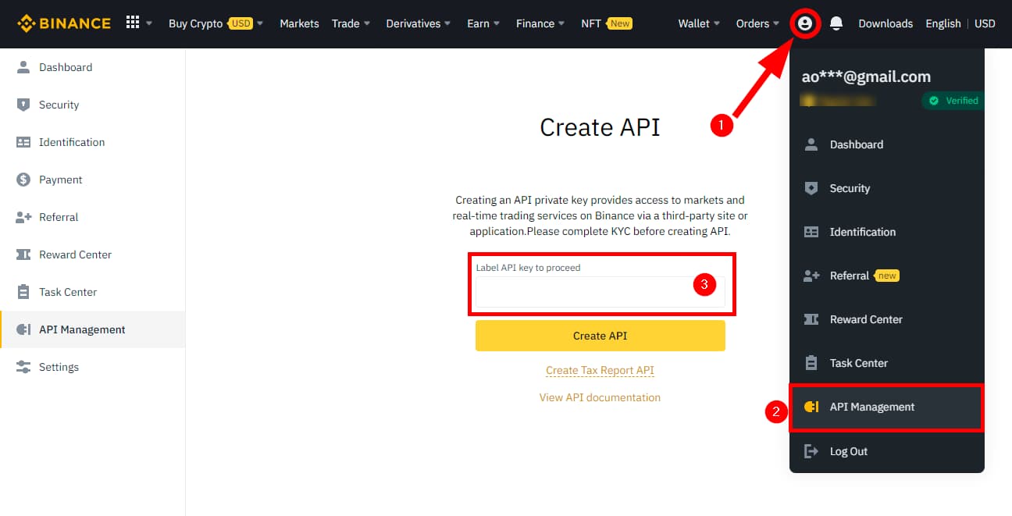Open Create Tax Report API link
The image size is (1012, 516).
(x=600, y=371)
